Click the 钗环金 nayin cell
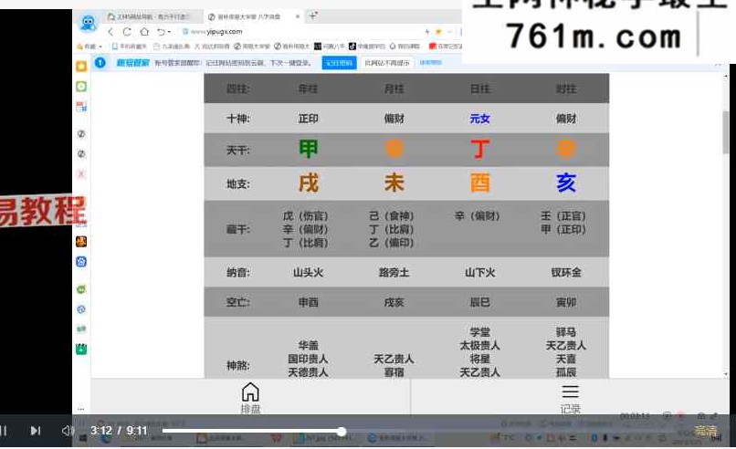This screenshot has width=736, height=449. pyautogui.click(x=566, y=273)
